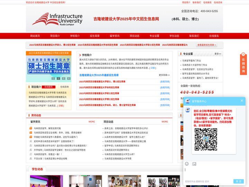Select banner slide number 1

point(53,78)
